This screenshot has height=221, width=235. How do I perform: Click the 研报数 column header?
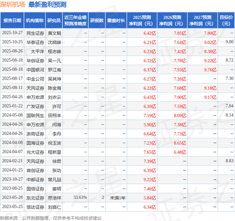pyautogui.click(x=97, y=20)
